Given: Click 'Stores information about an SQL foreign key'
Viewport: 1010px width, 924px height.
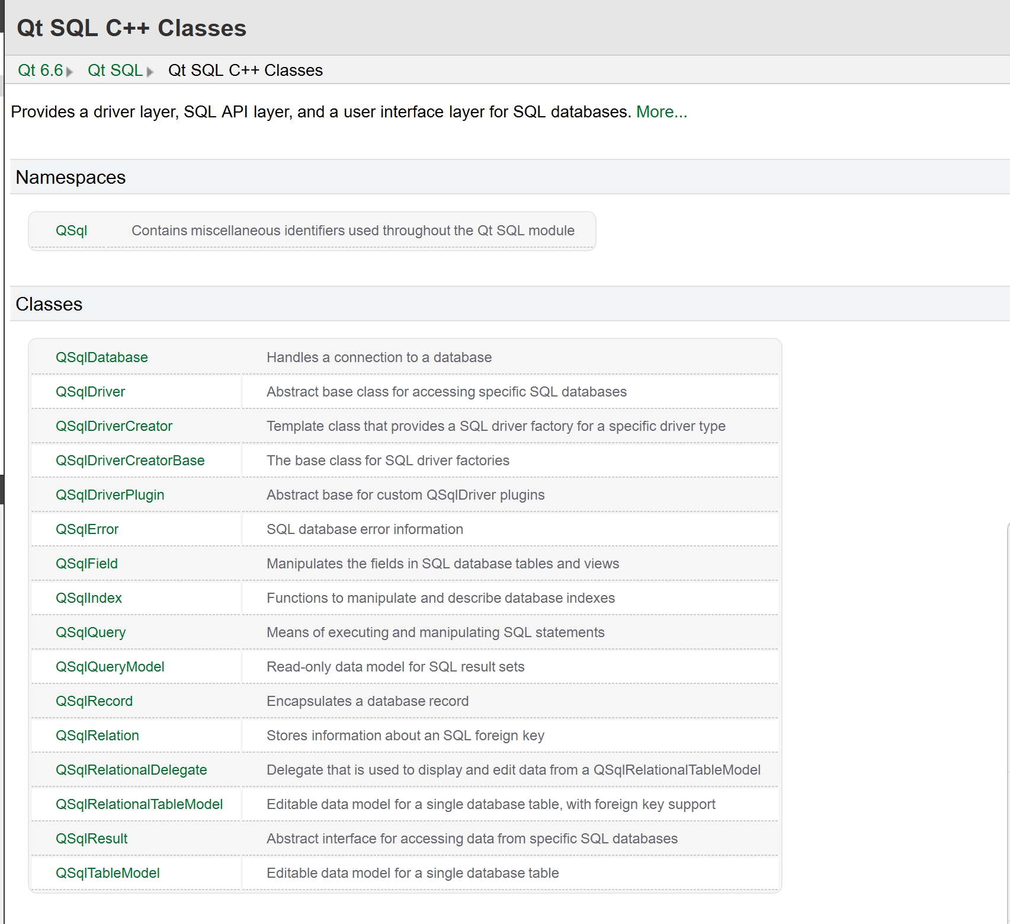Looking at the screenshot, I should [x=405, y=736].
